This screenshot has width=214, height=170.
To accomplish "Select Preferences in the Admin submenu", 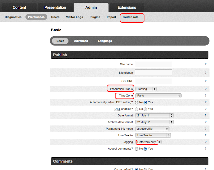I will point(36,17).
